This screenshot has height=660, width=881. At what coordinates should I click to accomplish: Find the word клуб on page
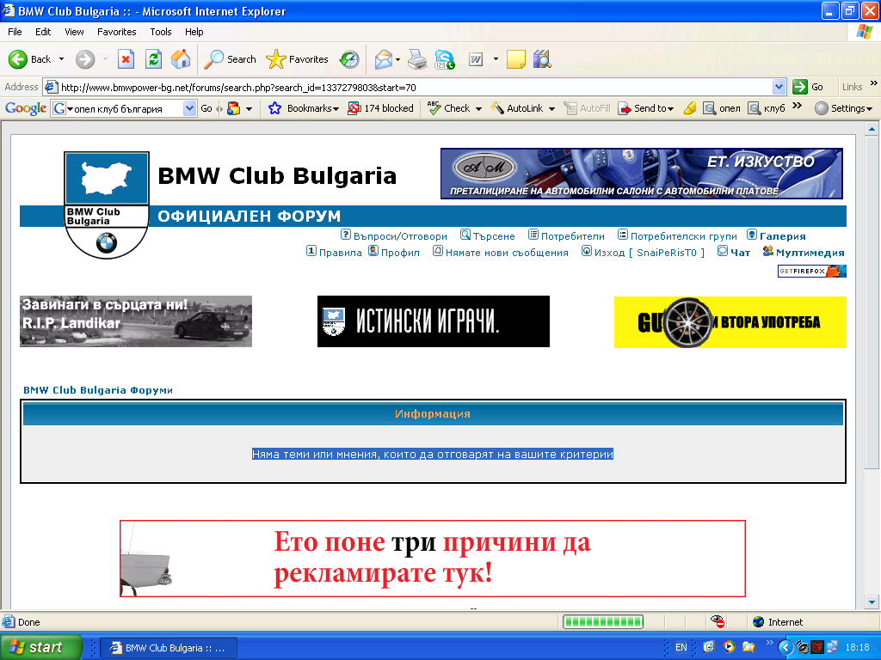tap(767, 108)
